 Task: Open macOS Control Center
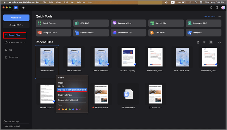coord(201,2)
